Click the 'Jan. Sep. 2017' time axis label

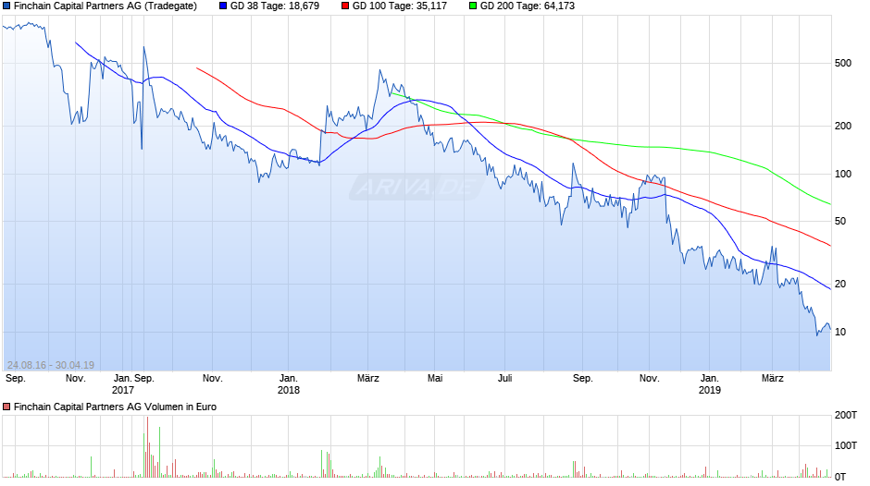click(x=133, y=384)
